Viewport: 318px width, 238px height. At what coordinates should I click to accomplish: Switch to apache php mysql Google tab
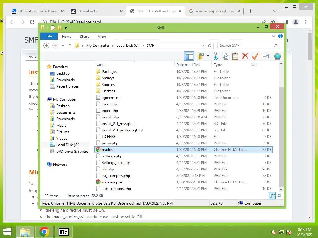pos(215,11)
